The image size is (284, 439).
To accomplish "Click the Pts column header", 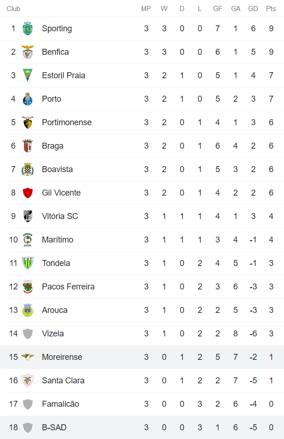I will (271, 9).
